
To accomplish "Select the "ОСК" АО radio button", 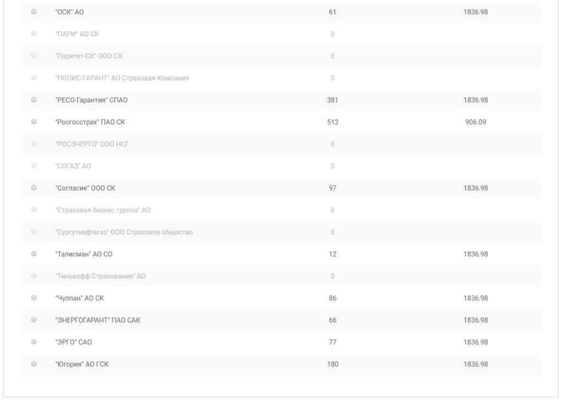I will pyautogui.click(x=34, y=12).
